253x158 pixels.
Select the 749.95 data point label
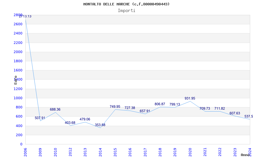click(x=115, y=106)
